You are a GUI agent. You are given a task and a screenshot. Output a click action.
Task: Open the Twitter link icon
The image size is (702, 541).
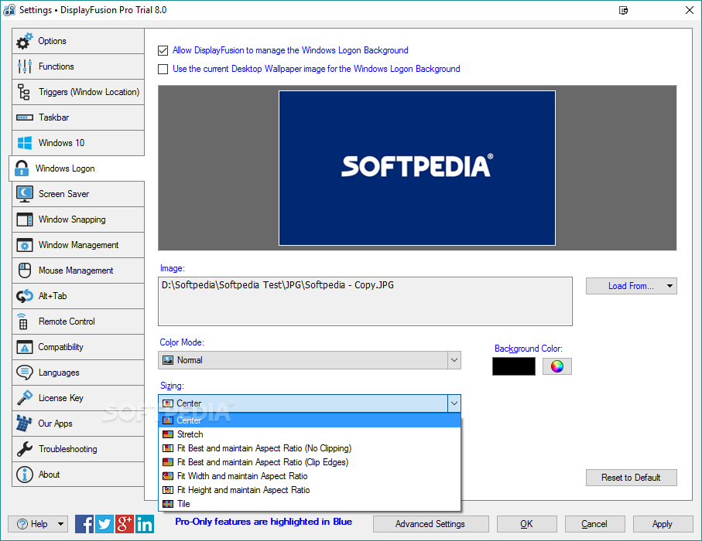tap(104, 523)
